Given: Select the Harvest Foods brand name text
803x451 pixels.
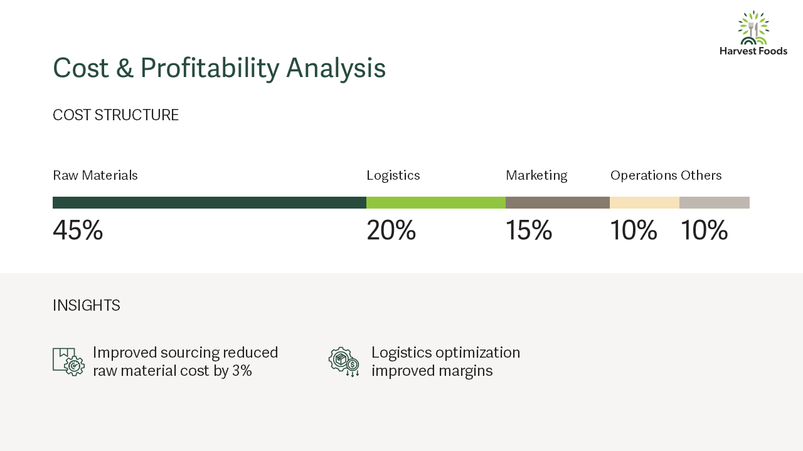Looking at the screenshot, I should pyautogui.click(x=753, y=51).
